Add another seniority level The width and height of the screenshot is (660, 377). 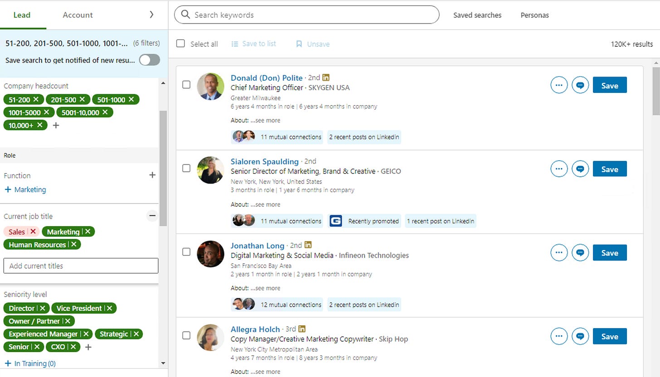88,347
